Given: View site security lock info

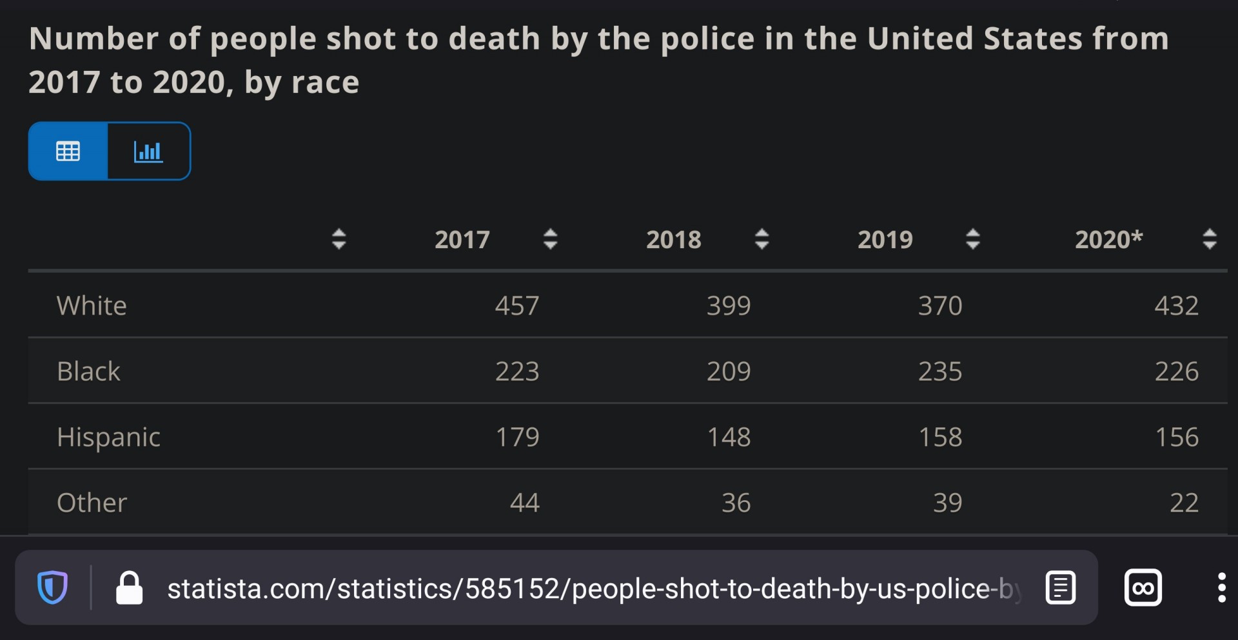Looking at the screenshot, I should (129, 587).
